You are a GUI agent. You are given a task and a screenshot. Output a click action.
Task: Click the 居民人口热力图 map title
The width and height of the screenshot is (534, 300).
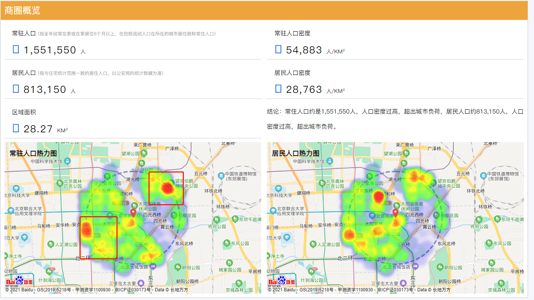[x=295, y=153]
